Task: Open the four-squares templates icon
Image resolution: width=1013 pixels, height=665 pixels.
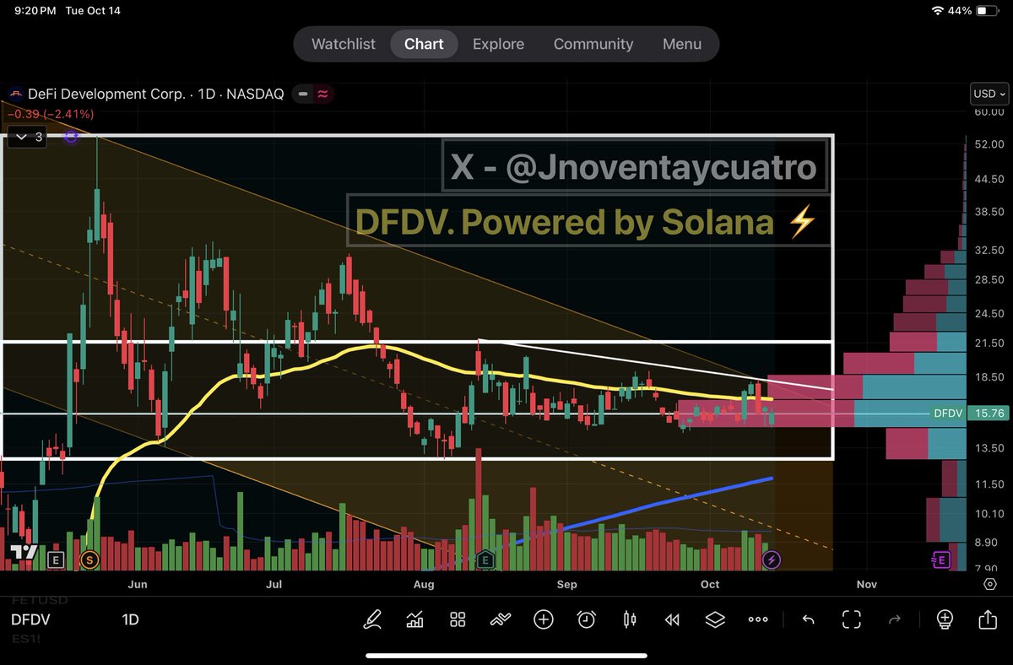Action: click(458, 619)
